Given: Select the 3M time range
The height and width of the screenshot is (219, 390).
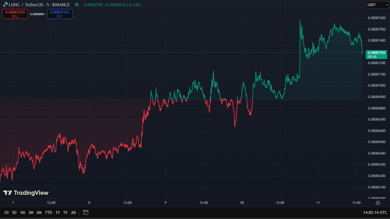Looking at the screenshot, I should point(30,213).
